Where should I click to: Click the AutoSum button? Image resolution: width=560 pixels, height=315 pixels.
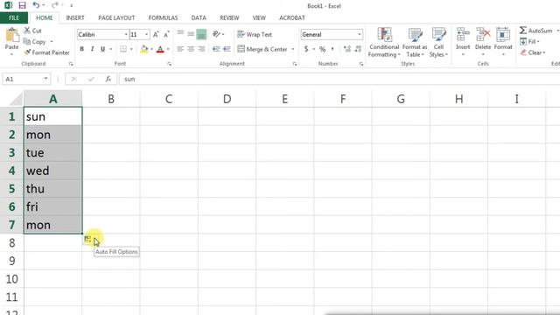tap(536, 31)
